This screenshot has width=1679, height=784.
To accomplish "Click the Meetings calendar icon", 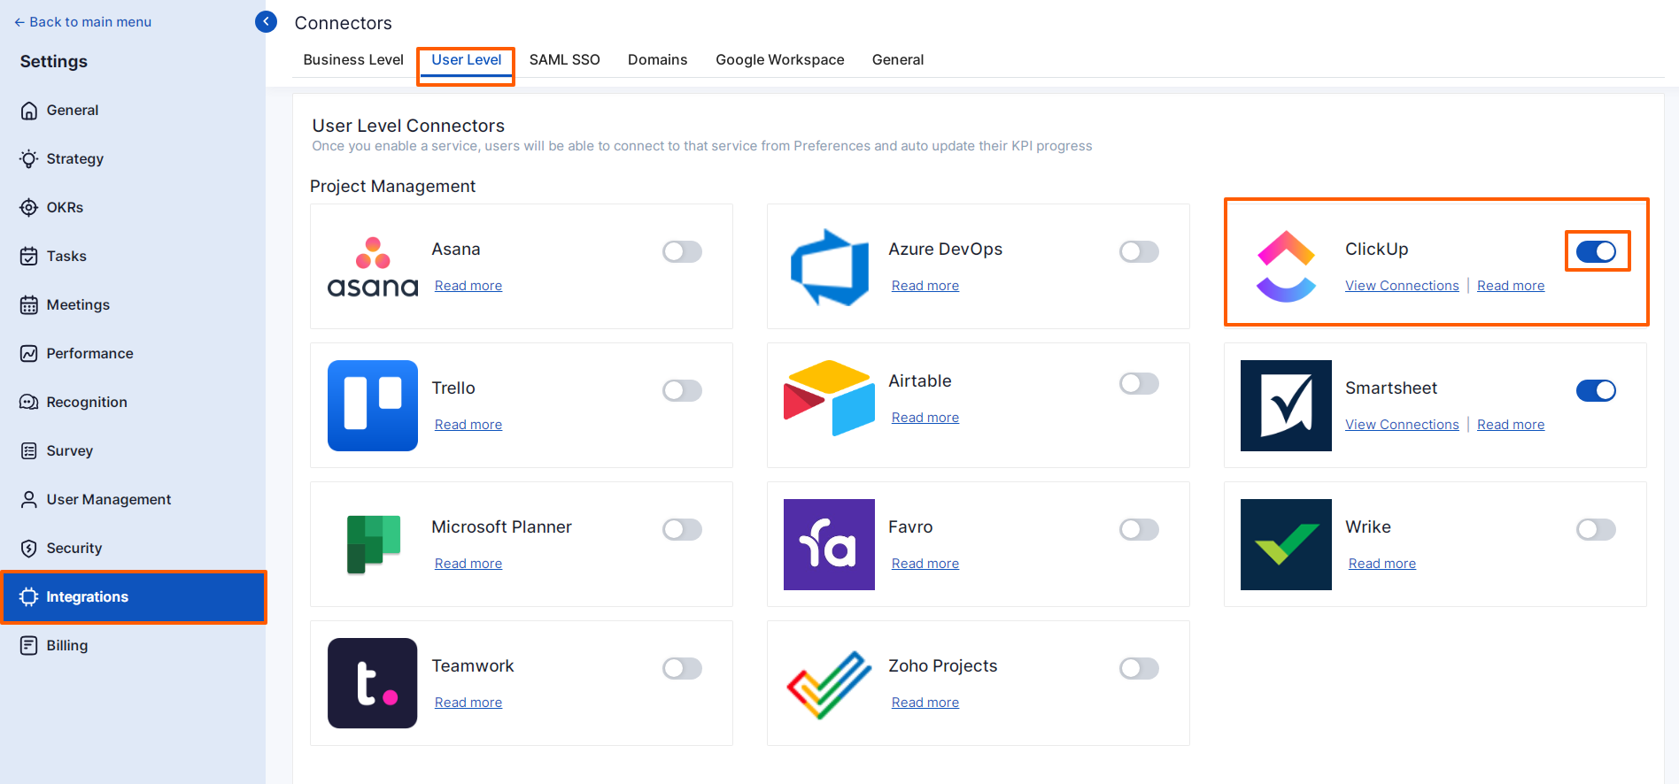I will tap(29, 304).
